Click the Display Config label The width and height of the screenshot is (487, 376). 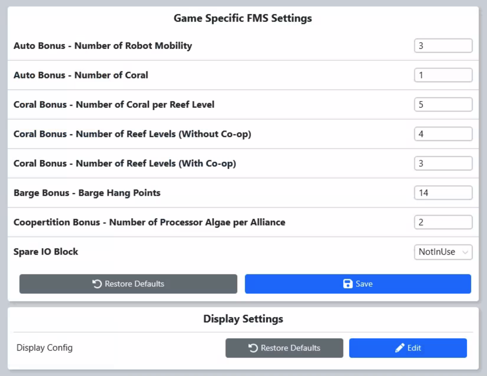tap(44, 347)
